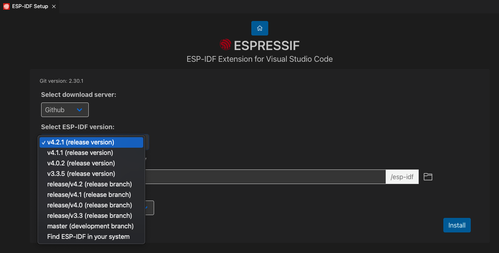This screenshot has height=253, width=499.
Task: Select v4.2.1 (release version) option
Action: click(91, 142)
